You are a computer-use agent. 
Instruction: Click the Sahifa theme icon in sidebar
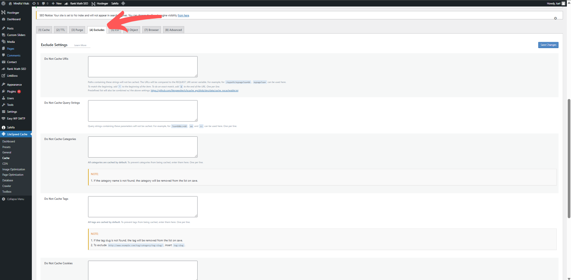pyautogui.click(x=4, y=128)
